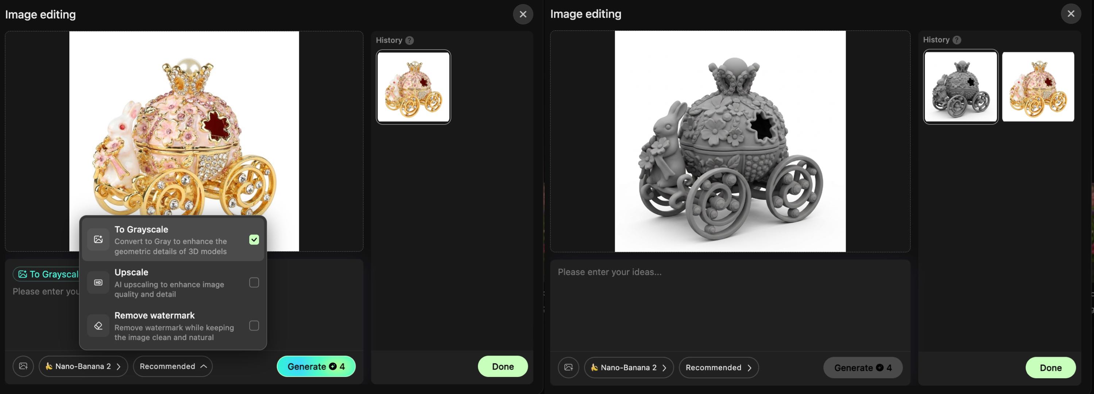Screen dimensions: 1094x394
Task: Click the image upload icon in right panel
Action: 568,367
